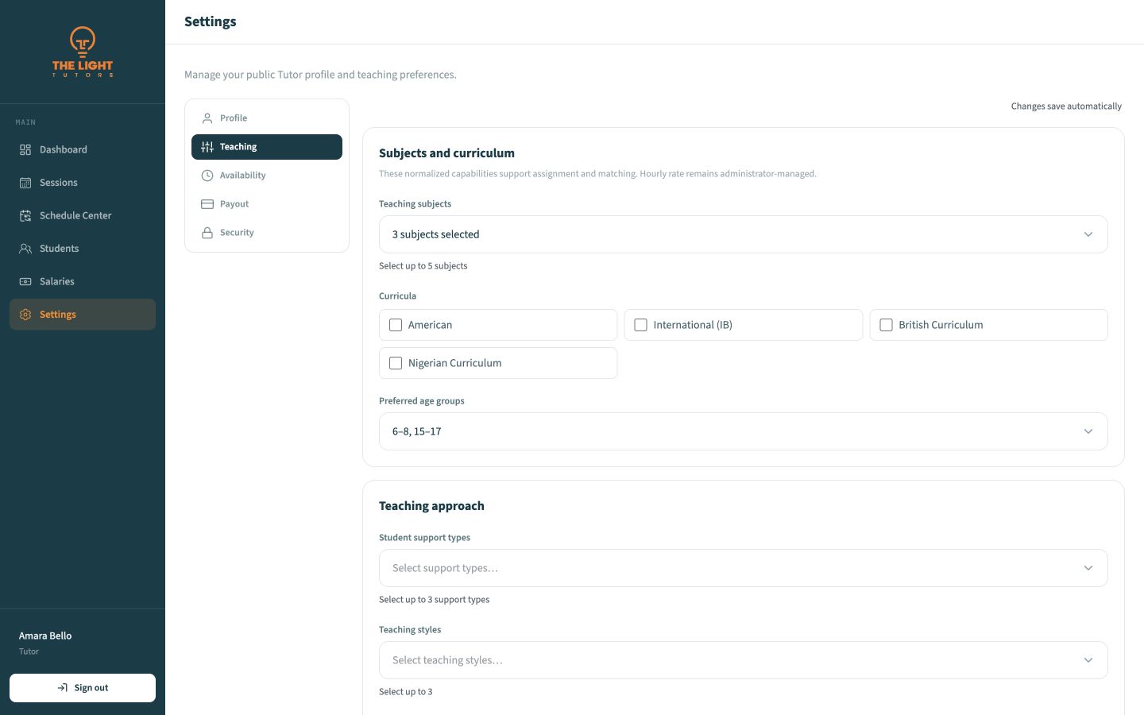Navigate to Dashboard in sidebar
The image size is (1144, 715).
pos(83,149)
